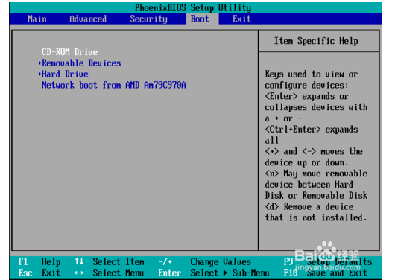
Task: Click the up-down arrows Select Item legend
Action: (110, 262)
